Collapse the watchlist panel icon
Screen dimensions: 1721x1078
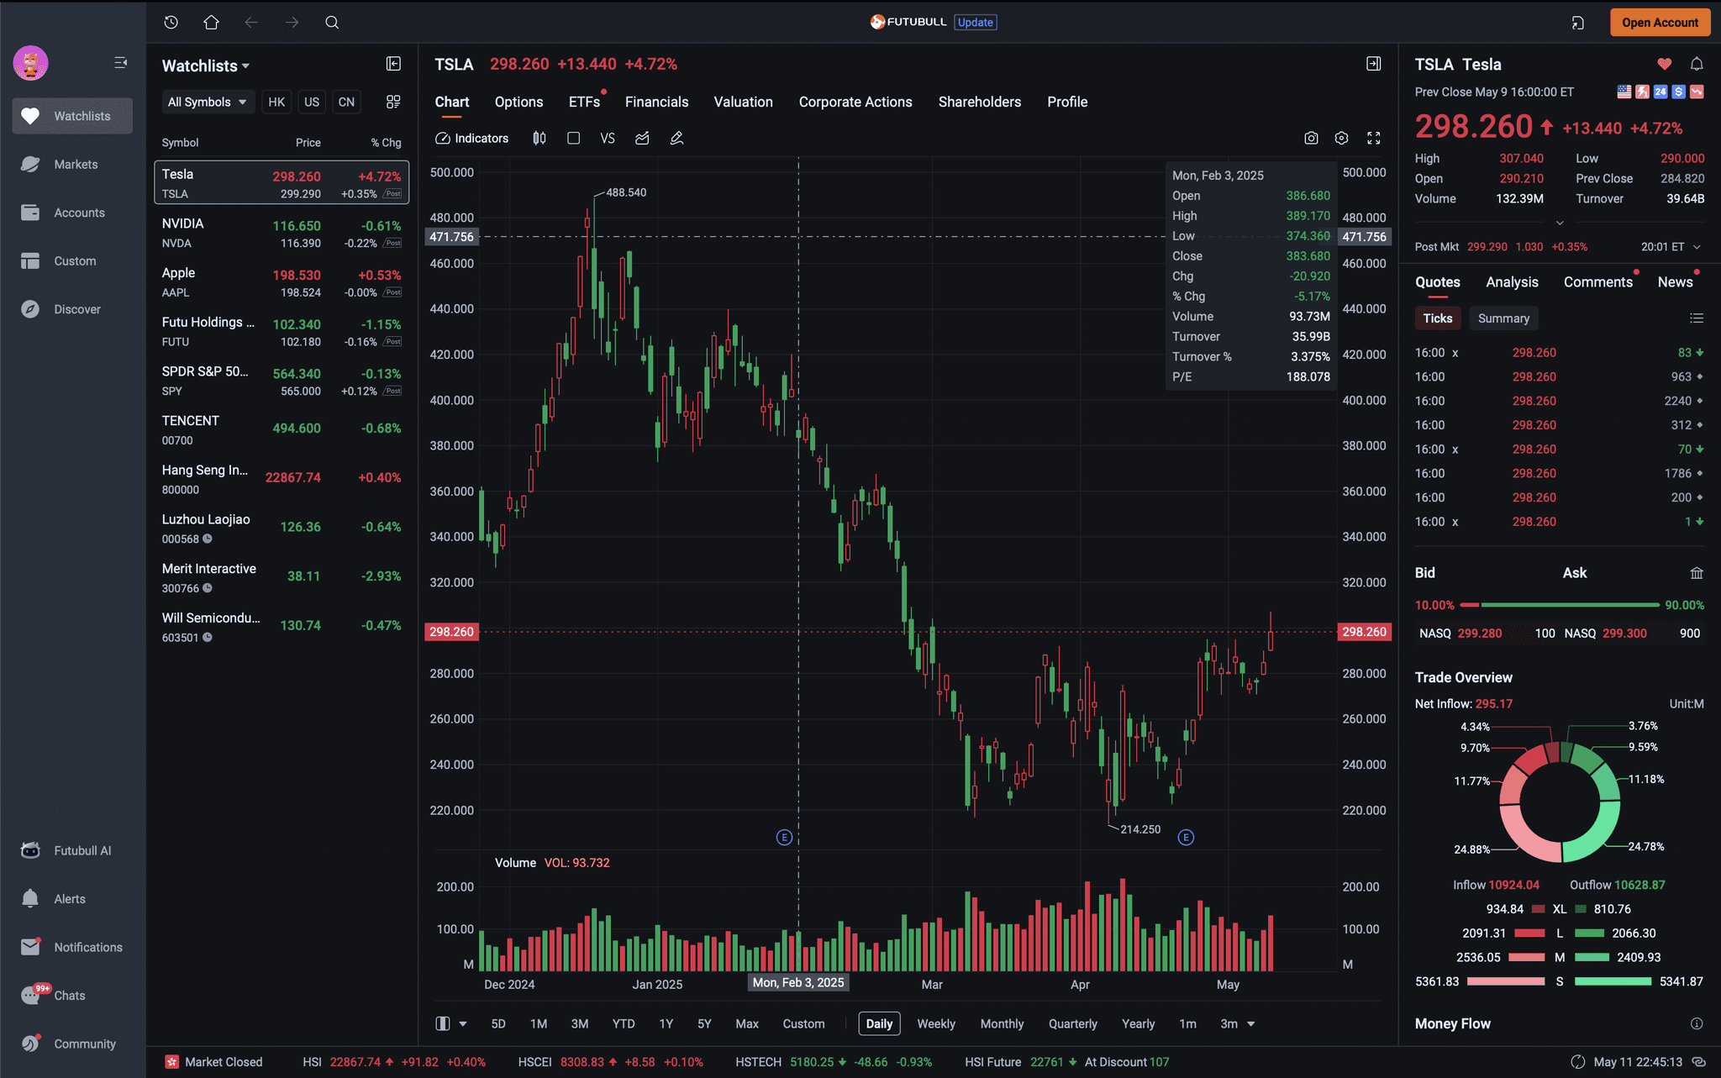393,64
